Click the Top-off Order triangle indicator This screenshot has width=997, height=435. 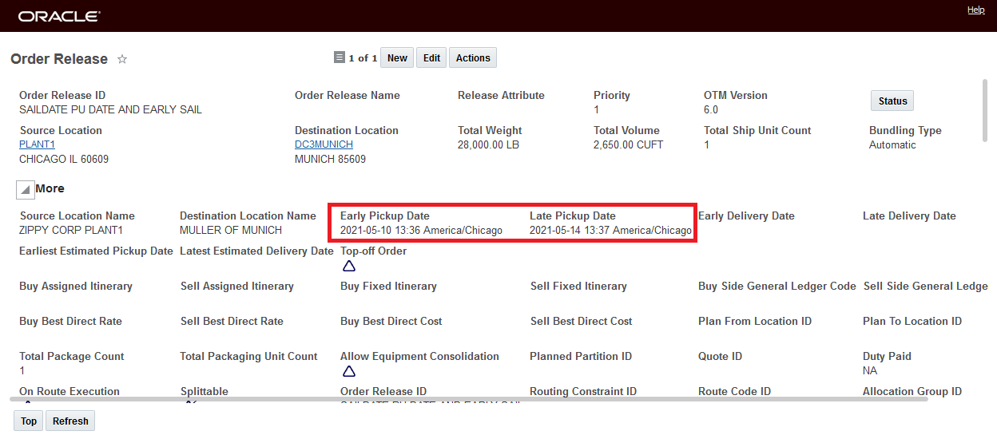(348, 266)
